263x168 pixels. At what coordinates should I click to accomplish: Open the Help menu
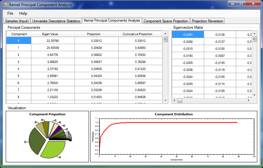tap(23, 13)
